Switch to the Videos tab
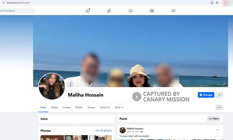Viewport: 233px width, 140px height. point(91,107)
